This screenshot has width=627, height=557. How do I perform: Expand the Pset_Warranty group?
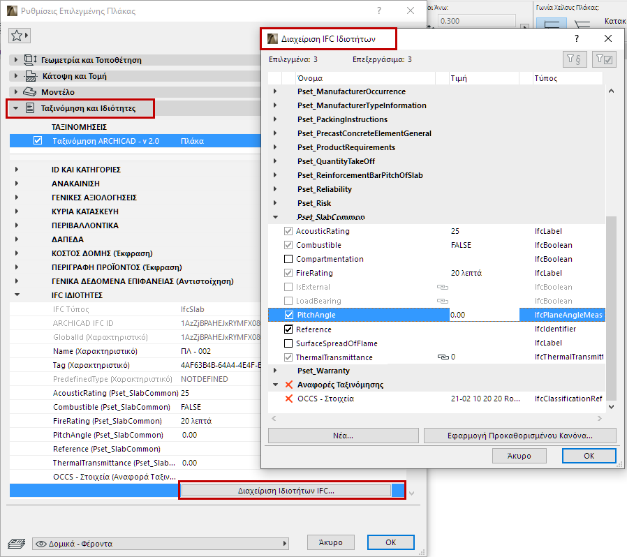point(275,371)
